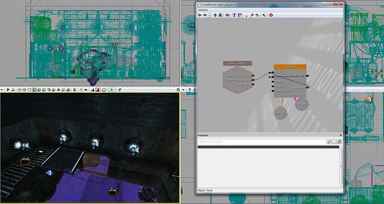Click the Pause input connector on Matinee
This screenshot has height=204, width=384.
[273, 86]
